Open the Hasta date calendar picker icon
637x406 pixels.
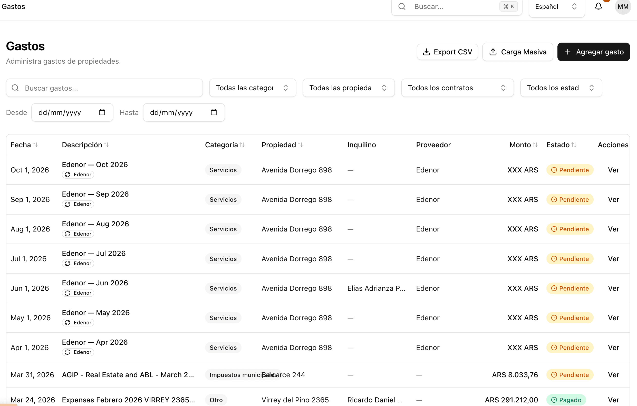click(x=214, y=112)
